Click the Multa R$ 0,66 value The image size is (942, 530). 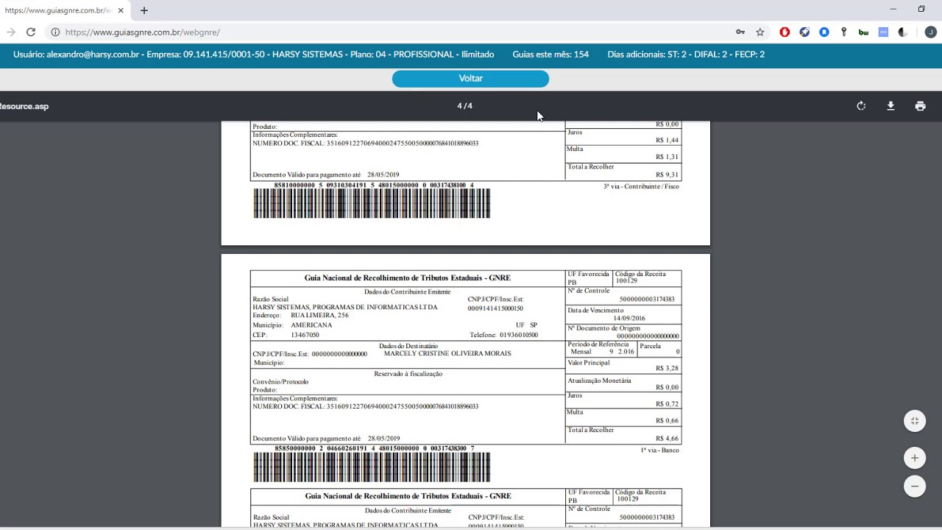click(x=667, y=421)
